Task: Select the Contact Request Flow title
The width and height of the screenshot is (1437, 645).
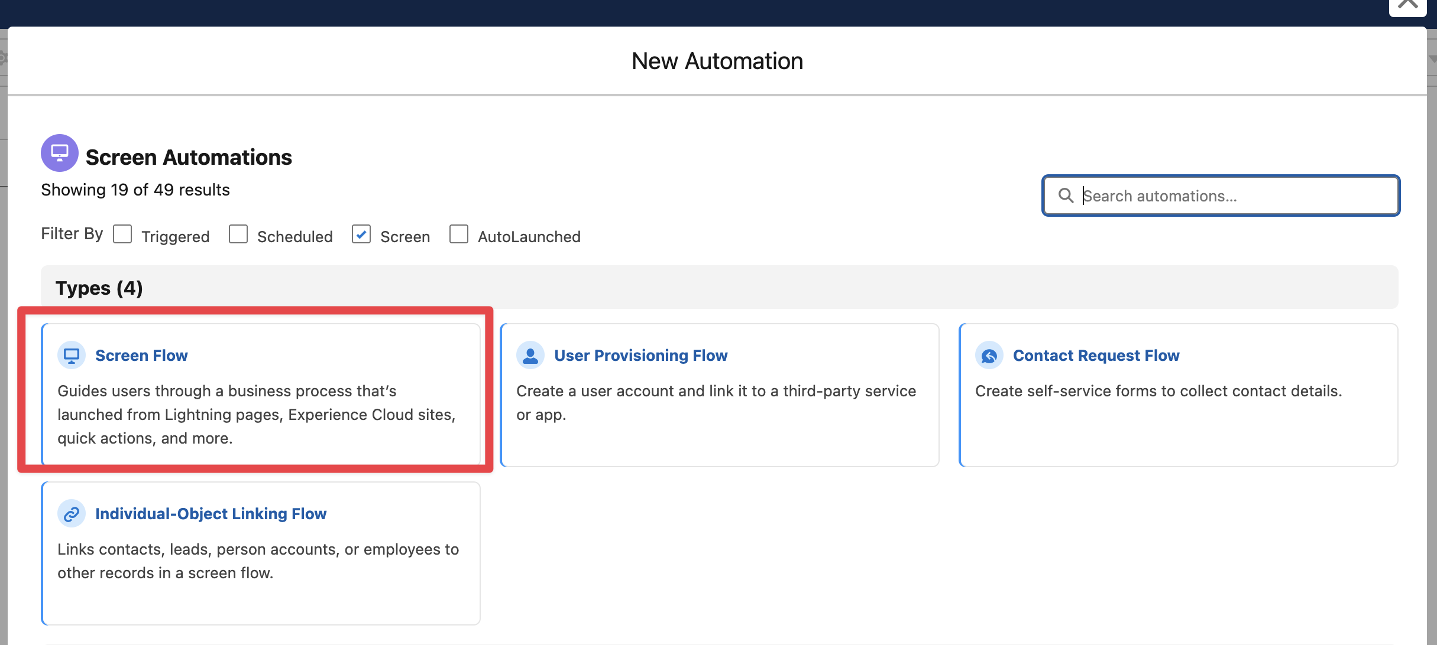Action: 1096,356
